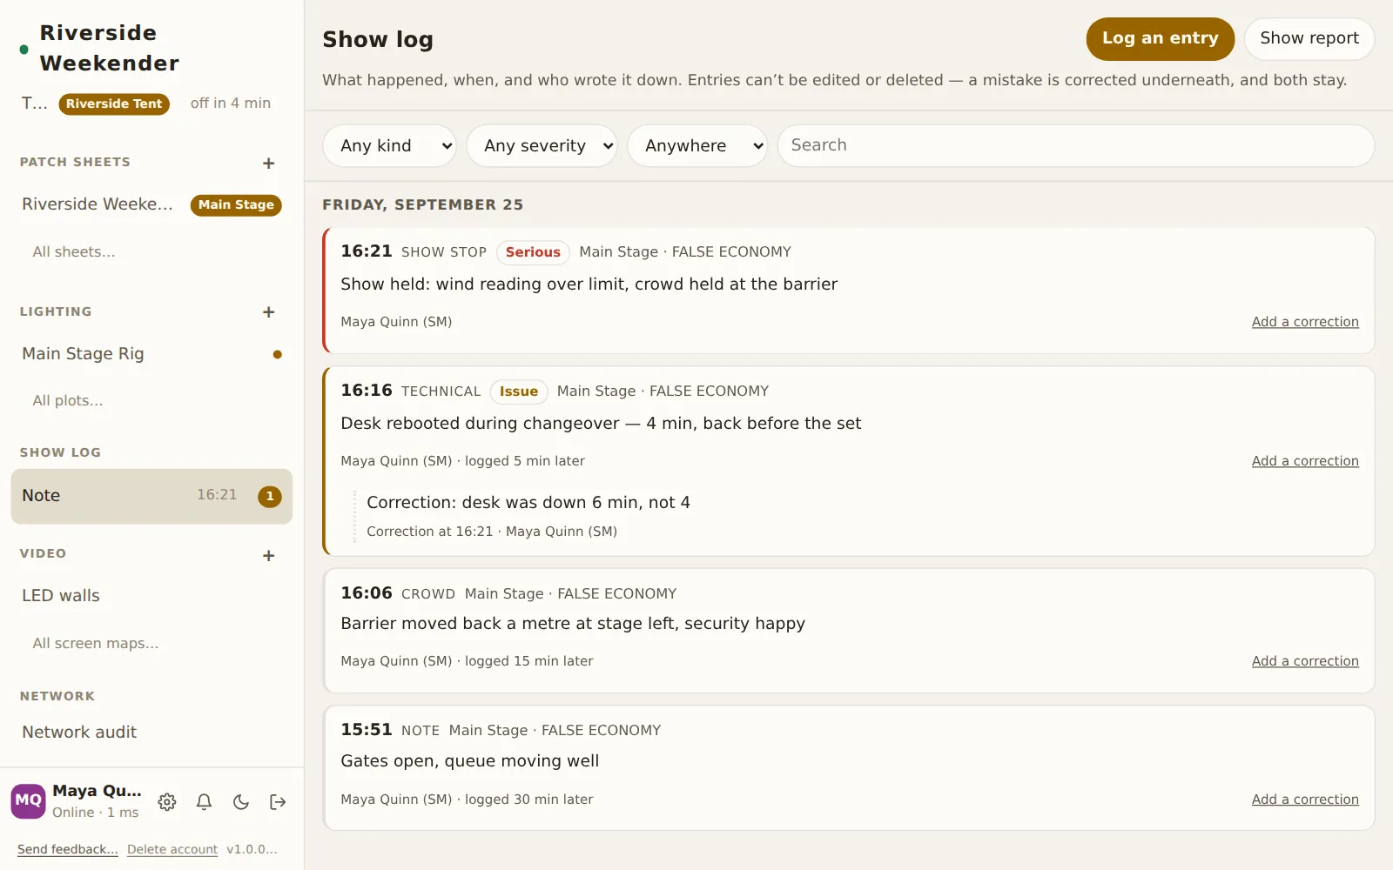The height and width of the screenshot is (870, 1393).
Task: Click the Issue severity badge
Action: tap(519, 391)
